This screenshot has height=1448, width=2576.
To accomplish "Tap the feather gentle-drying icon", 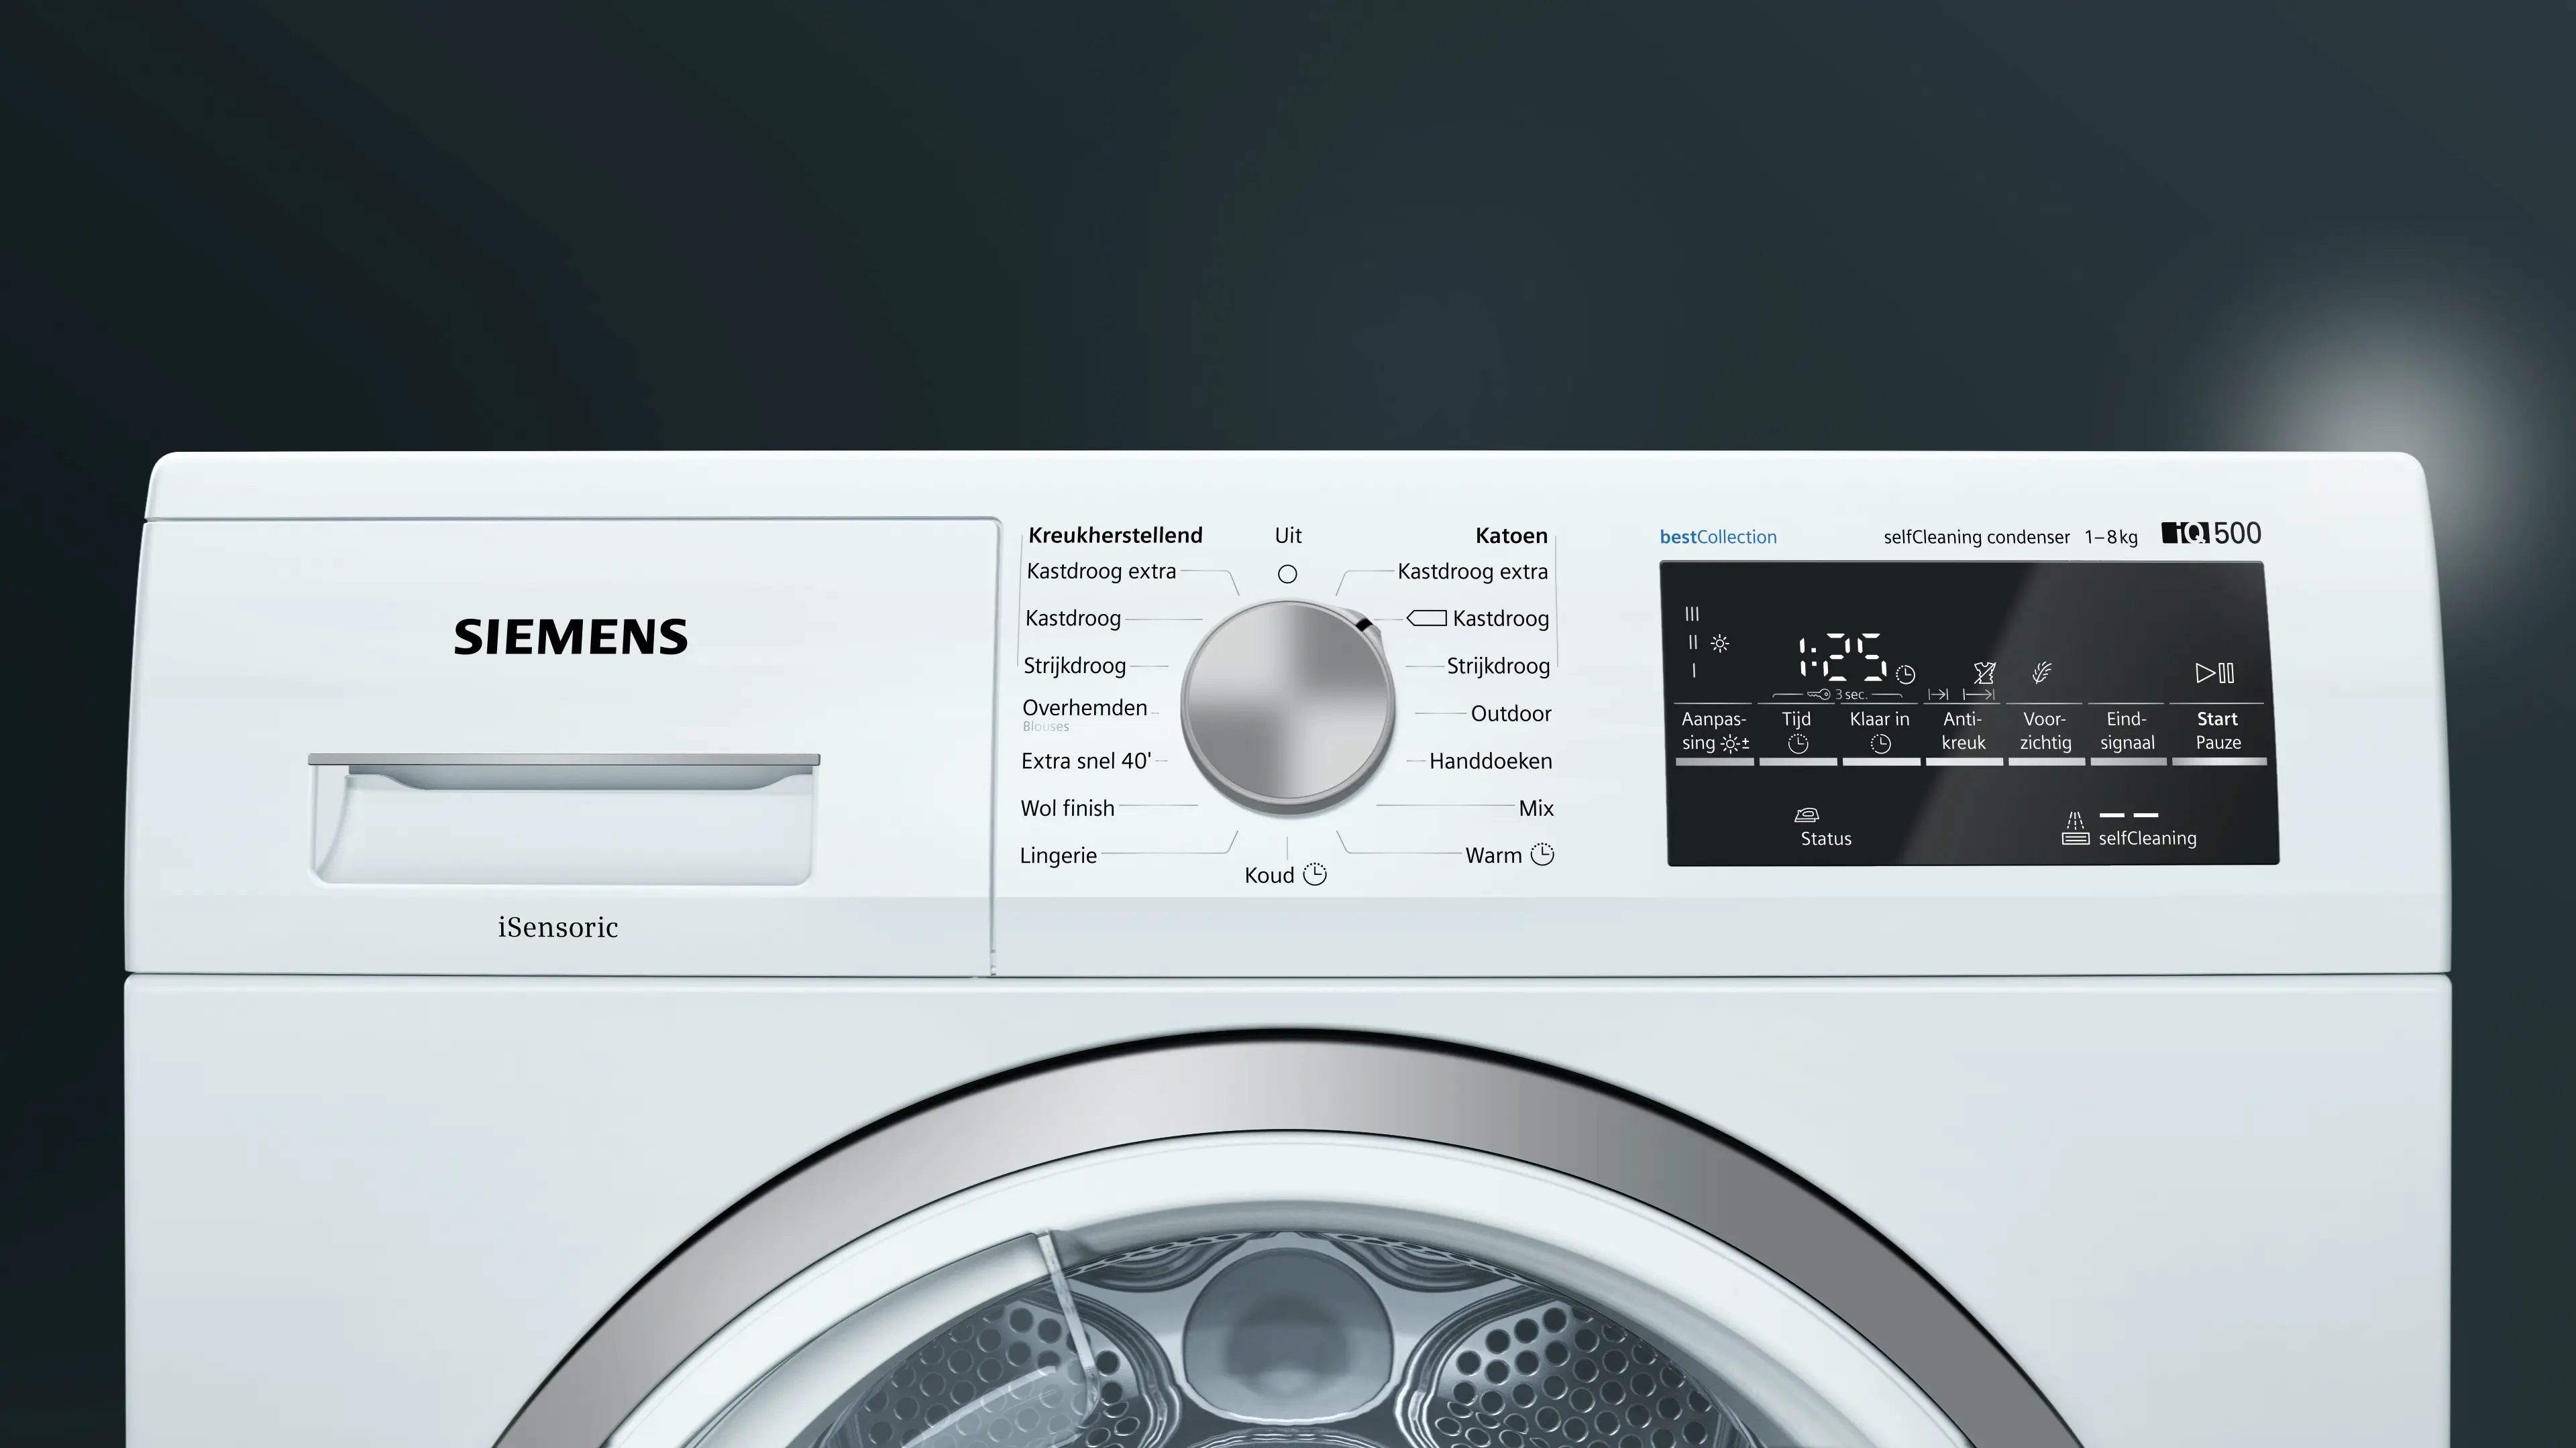I will tap(2042, 672).
